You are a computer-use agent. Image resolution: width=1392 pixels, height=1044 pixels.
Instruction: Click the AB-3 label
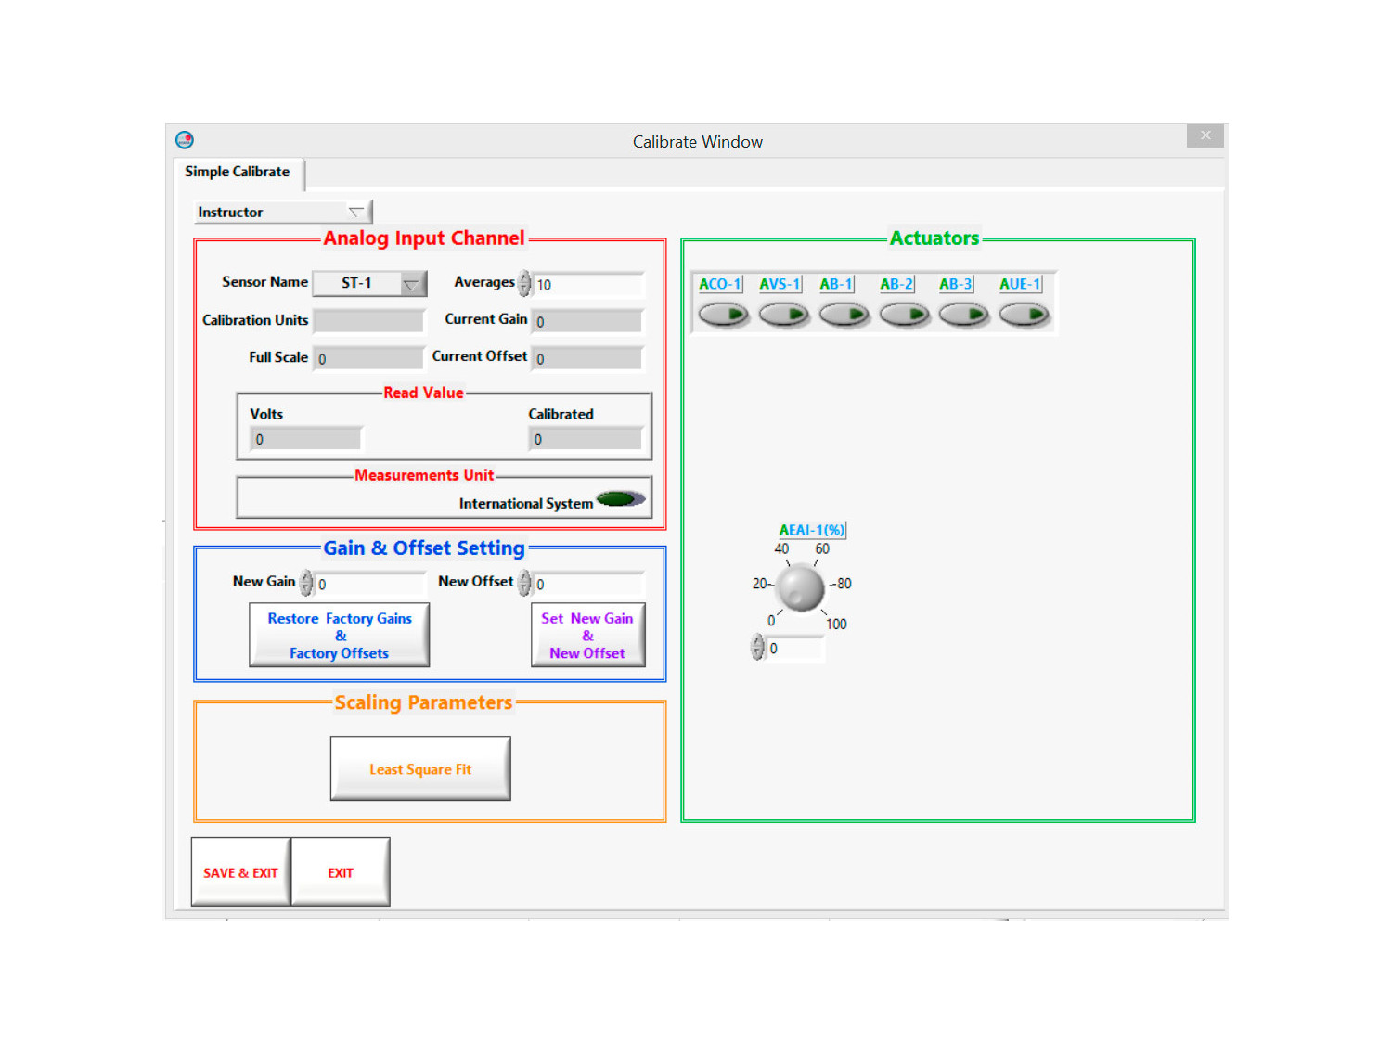956,284
